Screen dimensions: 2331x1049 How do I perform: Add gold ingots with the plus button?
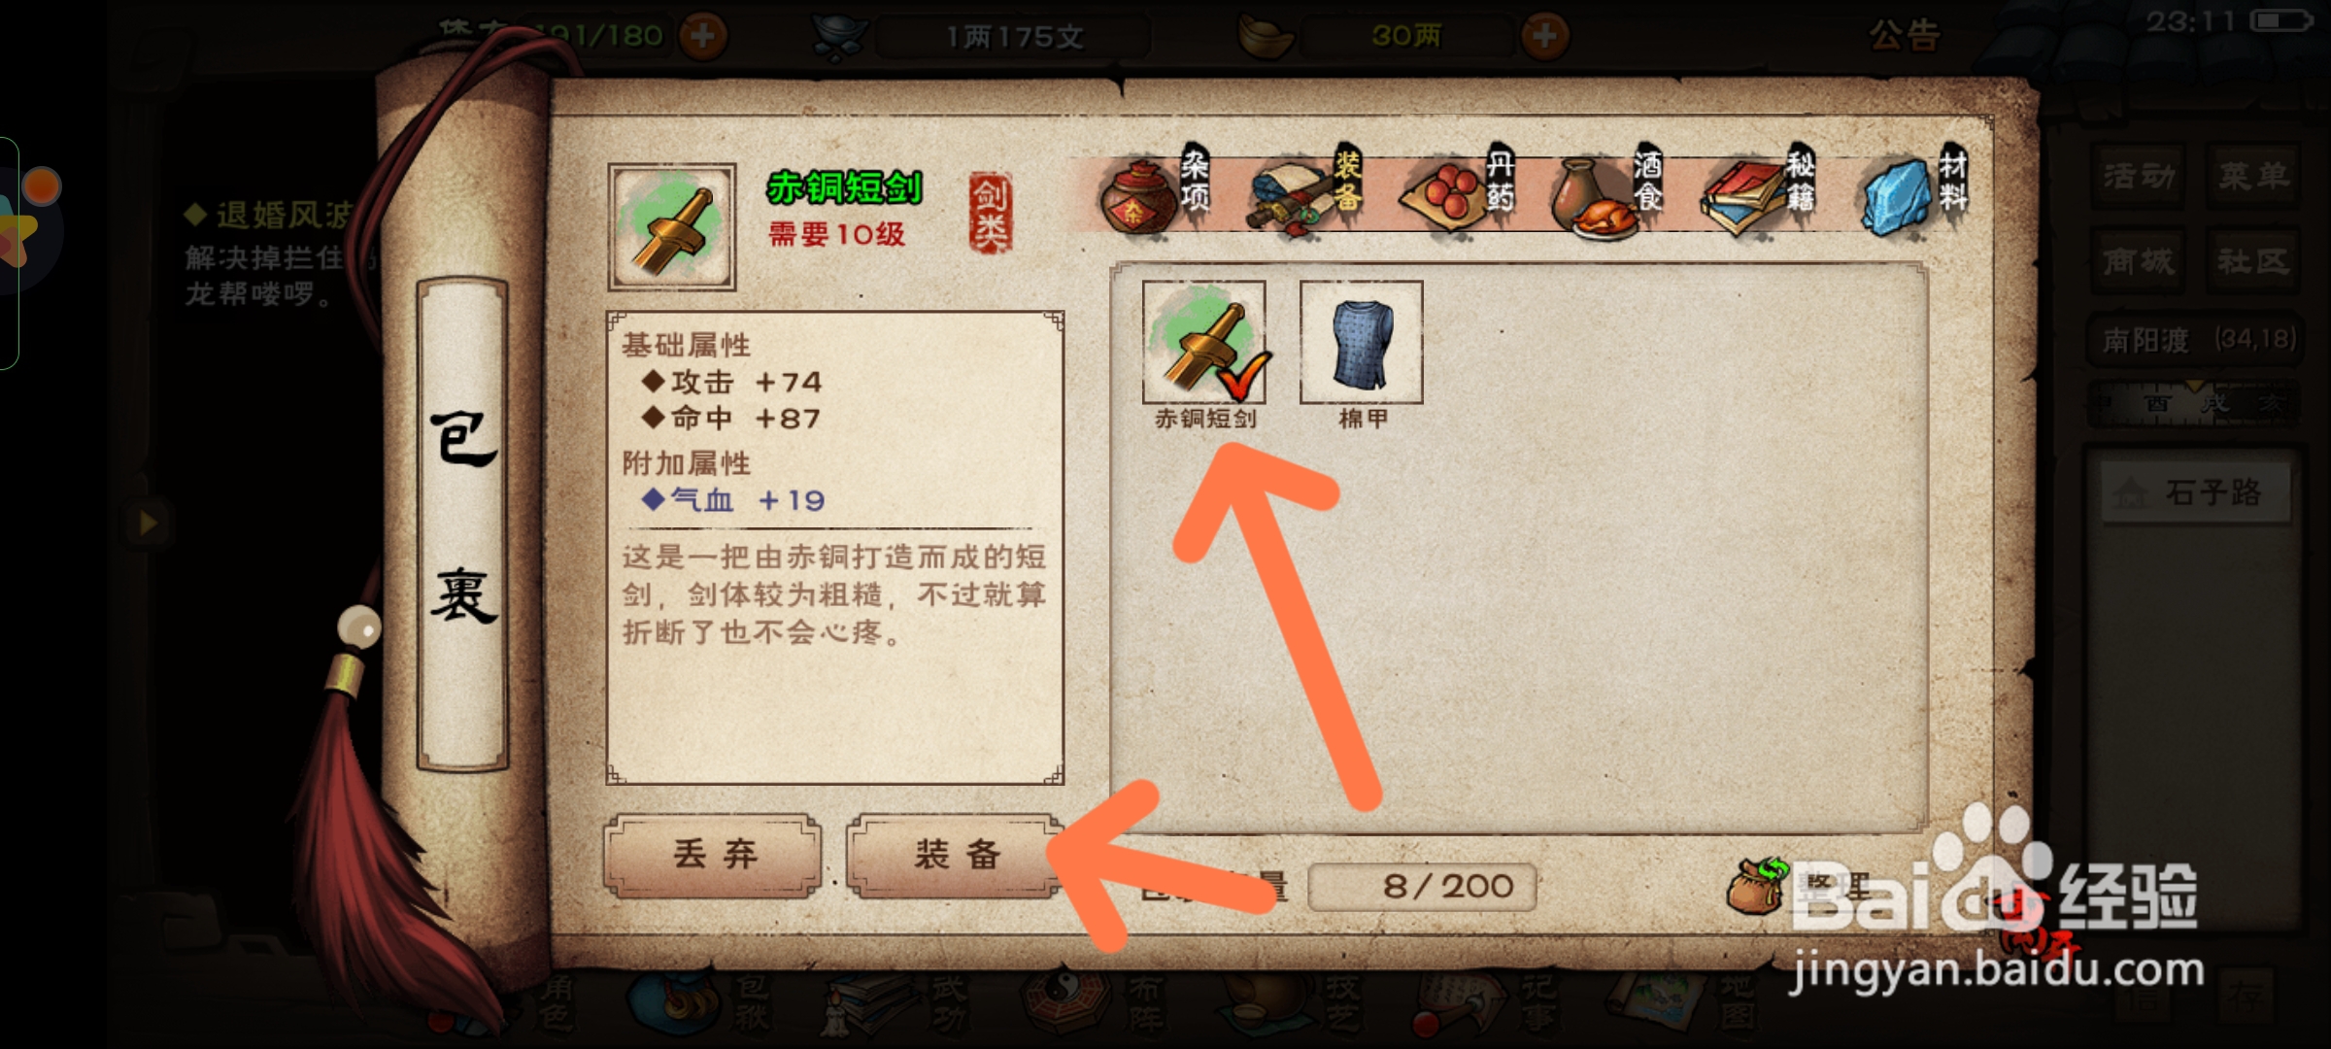(x=1544, y=36)
